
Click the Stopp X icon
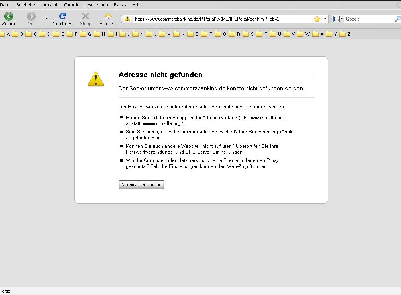point(86,16)
